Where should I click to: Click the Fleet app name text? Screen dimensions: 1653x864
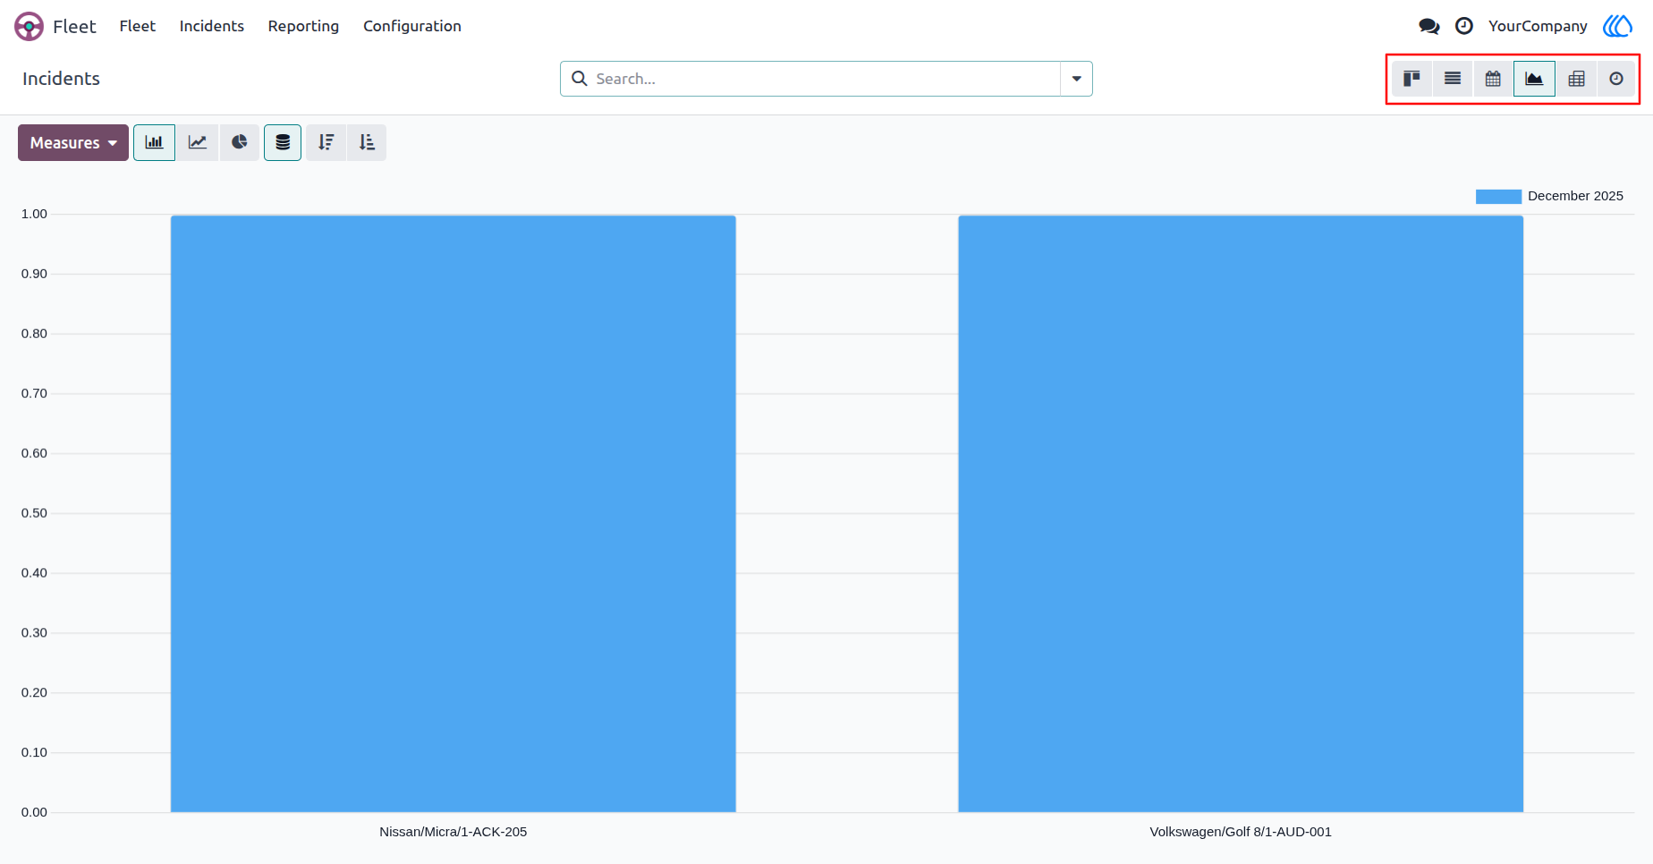(74, 27)
